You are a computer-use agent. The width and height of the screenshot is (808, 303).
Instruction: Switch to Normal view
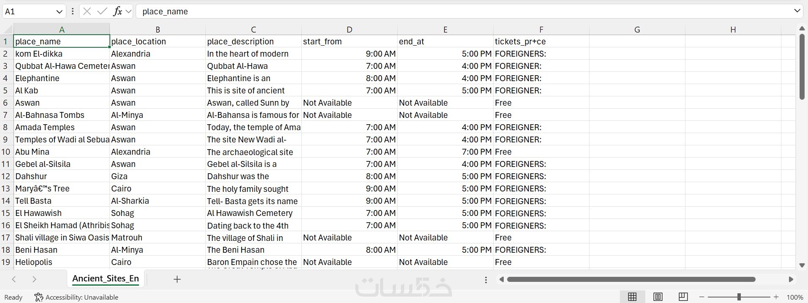(x=632, y=297)
